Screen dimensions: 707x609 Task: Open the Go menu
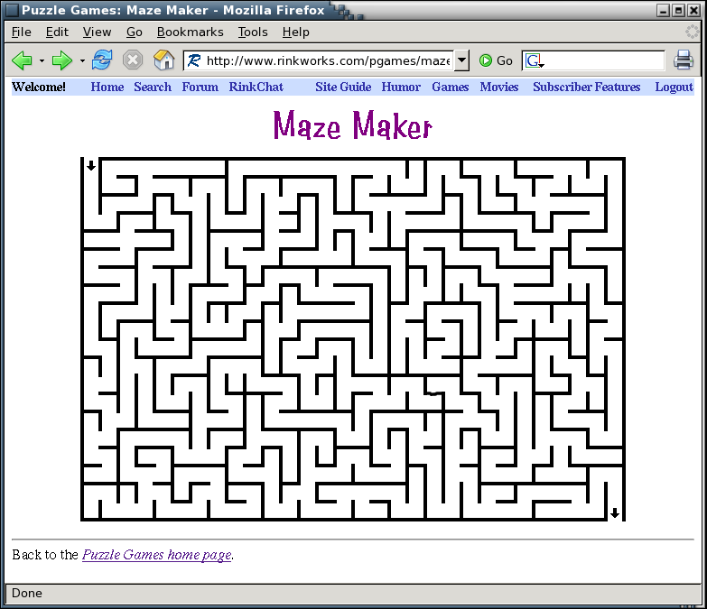click(x=134, y=32)
